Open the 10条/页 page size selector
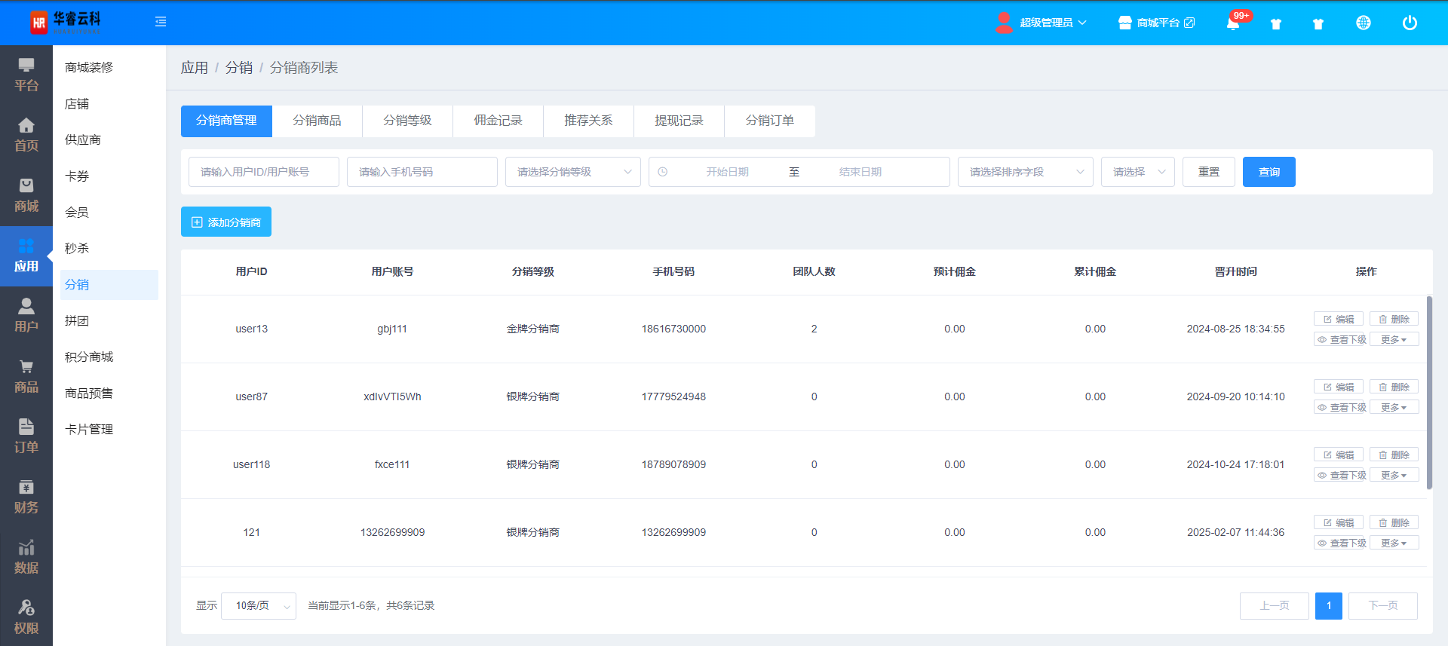This screenshot has height=646, width=1448. 259,606
